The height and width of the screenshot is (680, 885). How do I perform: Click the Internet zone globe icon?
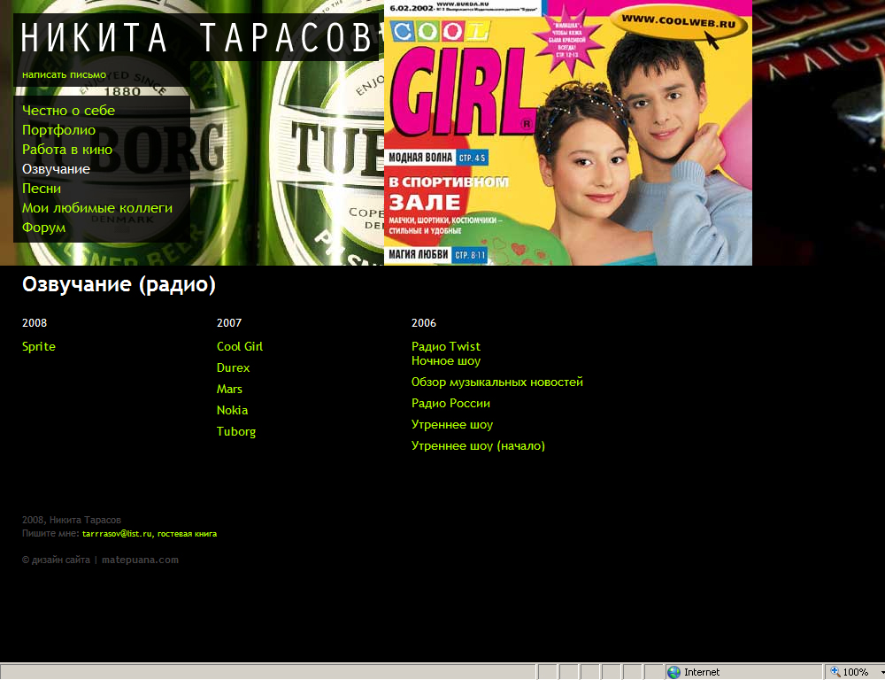coord(674,672)
